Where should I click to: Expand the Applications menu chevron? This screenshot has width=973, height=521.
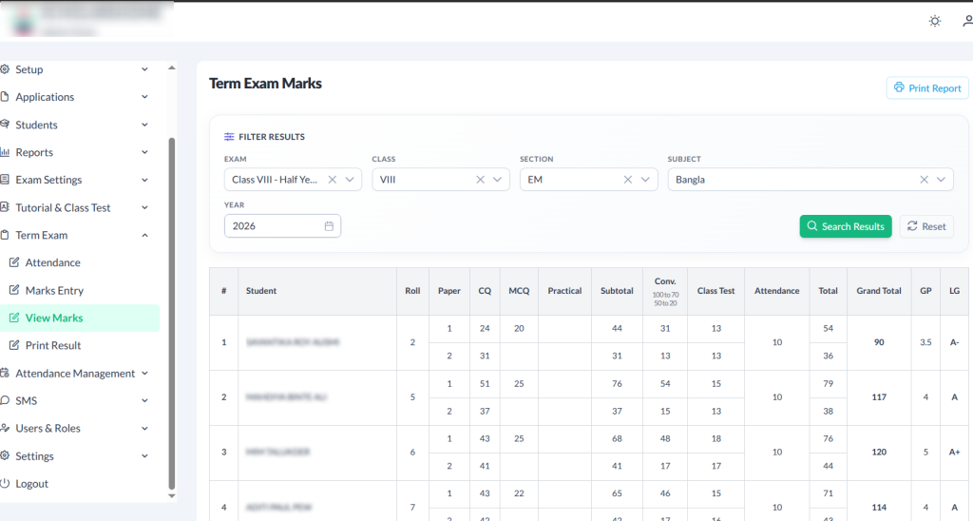144,97
